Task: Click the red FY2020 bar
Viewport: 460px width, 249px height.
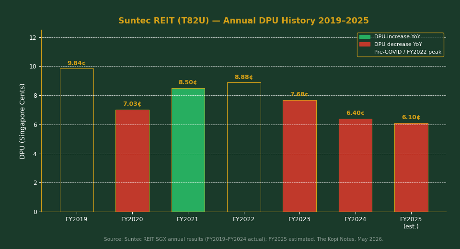Action: coord(132,161)
